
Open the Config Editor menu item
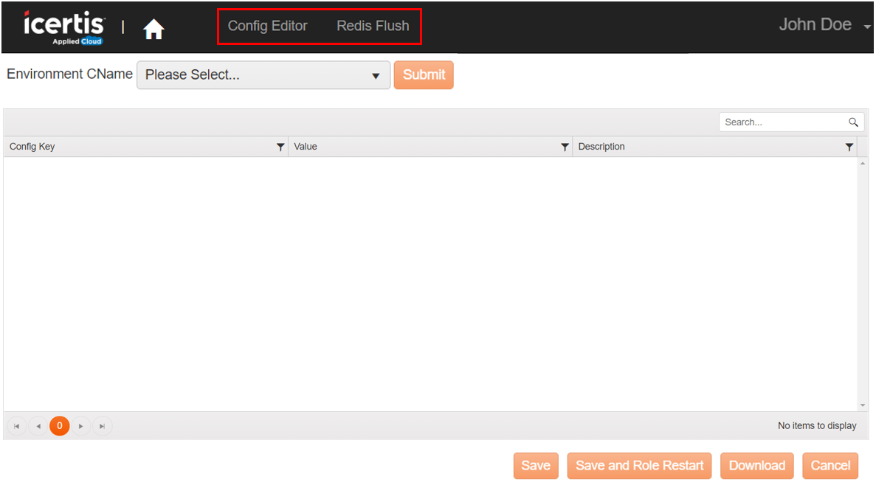point(267,26)
